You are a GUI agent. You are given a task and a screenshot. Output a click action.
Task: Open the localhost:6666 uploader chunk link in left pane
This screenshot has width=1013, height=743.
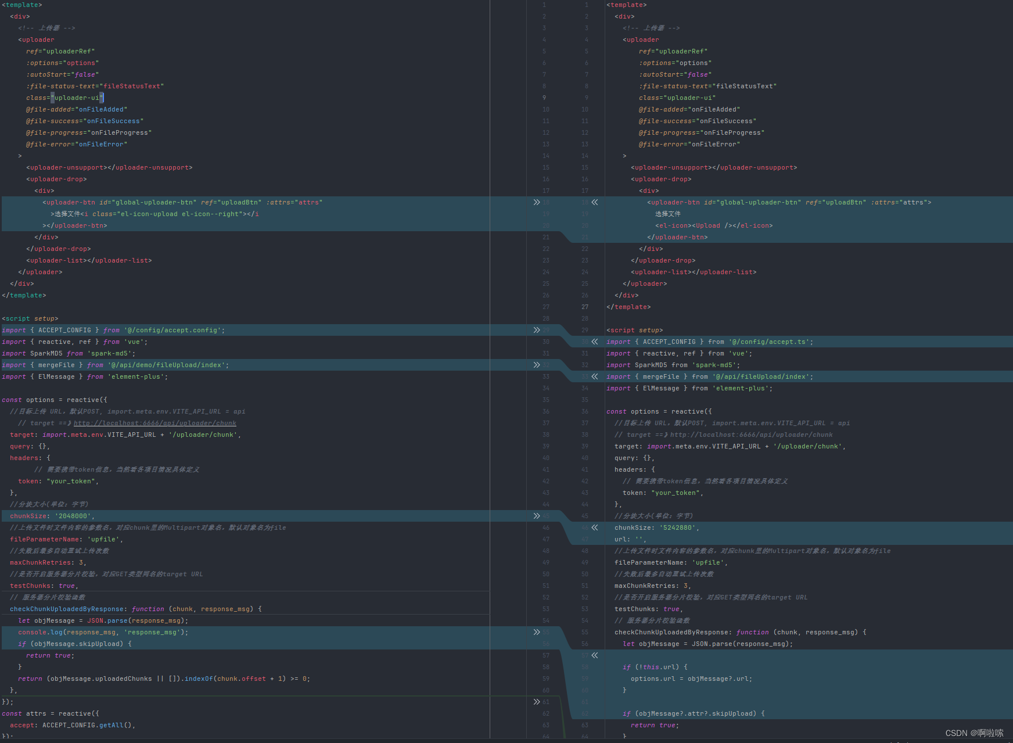155,423
